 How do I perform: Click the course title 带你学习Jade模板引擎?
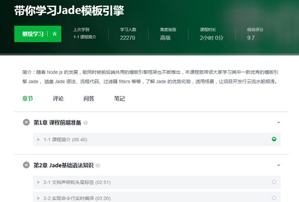coord(69,10)
